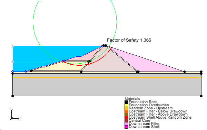This screenshot has height=130, width=207.
Task: Click the 'Central Core' legend text
Action: [x=139, y=120]
